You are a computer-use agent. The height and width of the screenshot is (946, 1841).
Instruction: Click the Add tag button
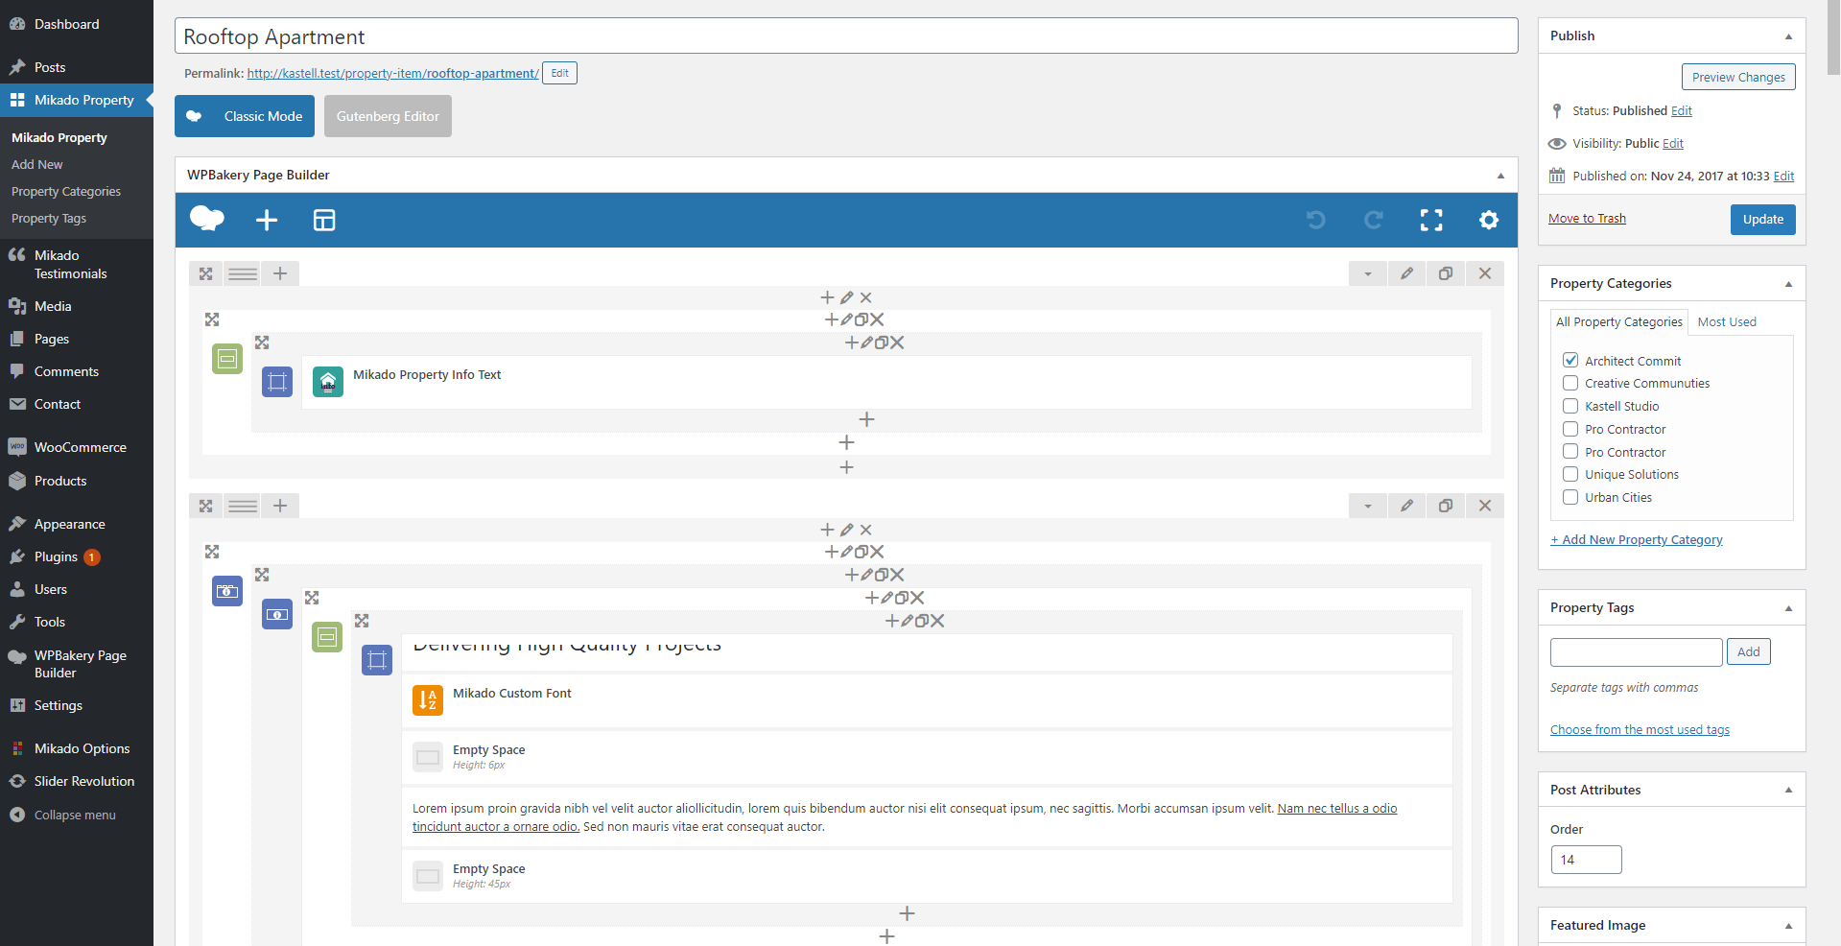point(1748,651)
